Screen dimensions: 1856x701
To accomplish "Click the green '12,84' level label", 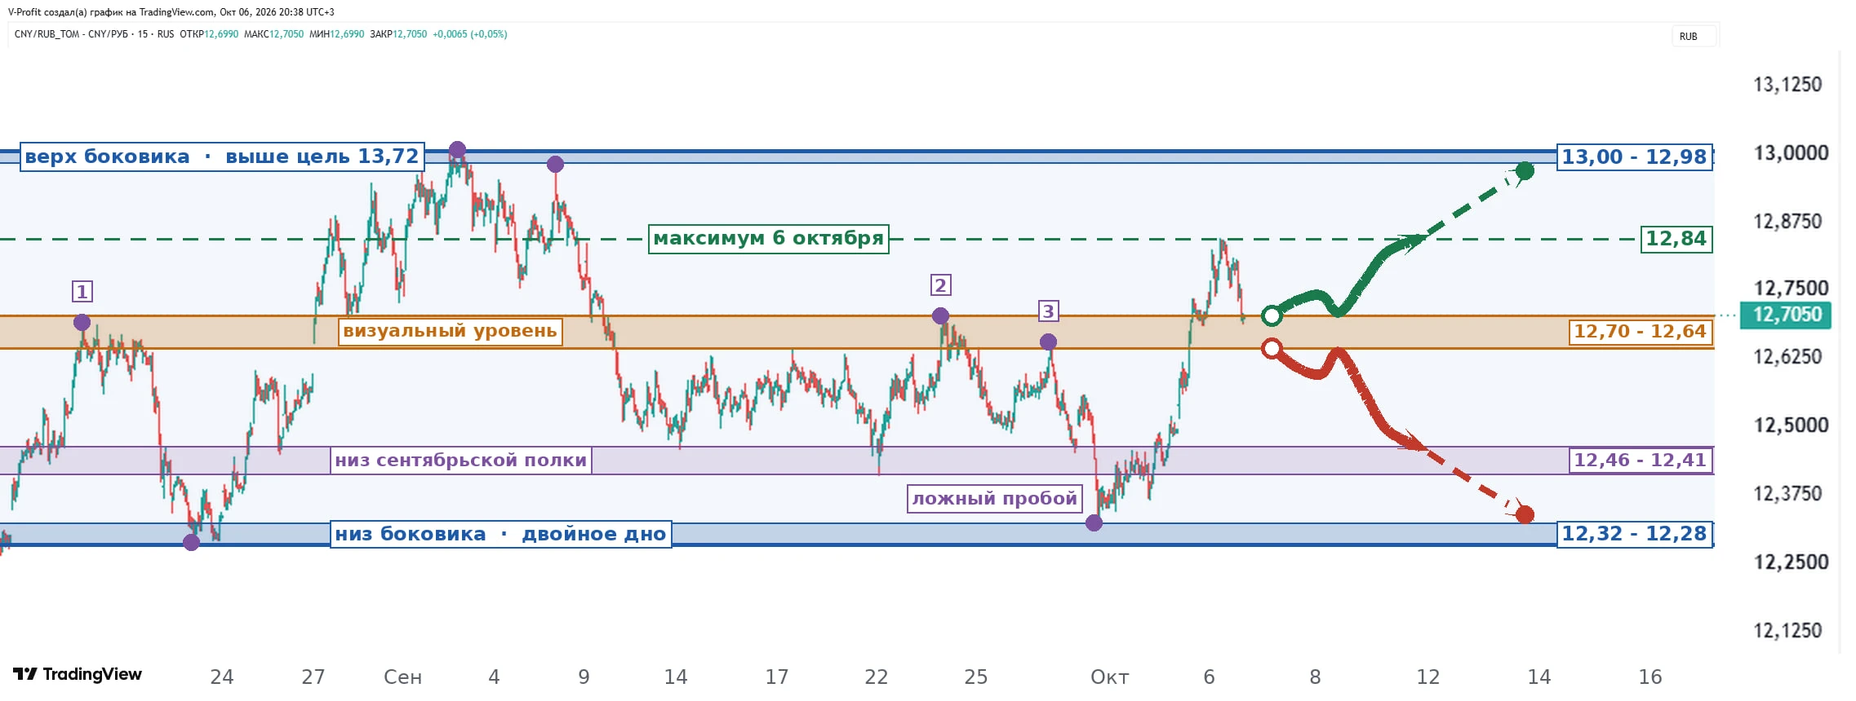I will point(1676,239).
